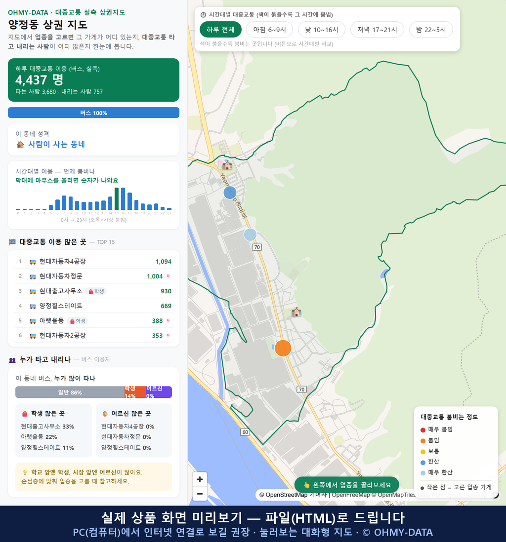Click the elder icon beside 어르신 많은 곳
This screenshot has width=506, height=542.
click(x=105, y=414)
